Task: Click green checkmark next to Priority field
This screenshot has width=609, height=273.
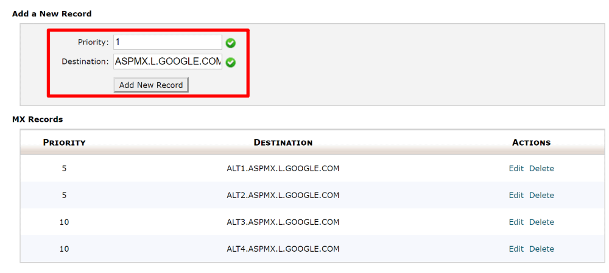Action: coord(231,43)
